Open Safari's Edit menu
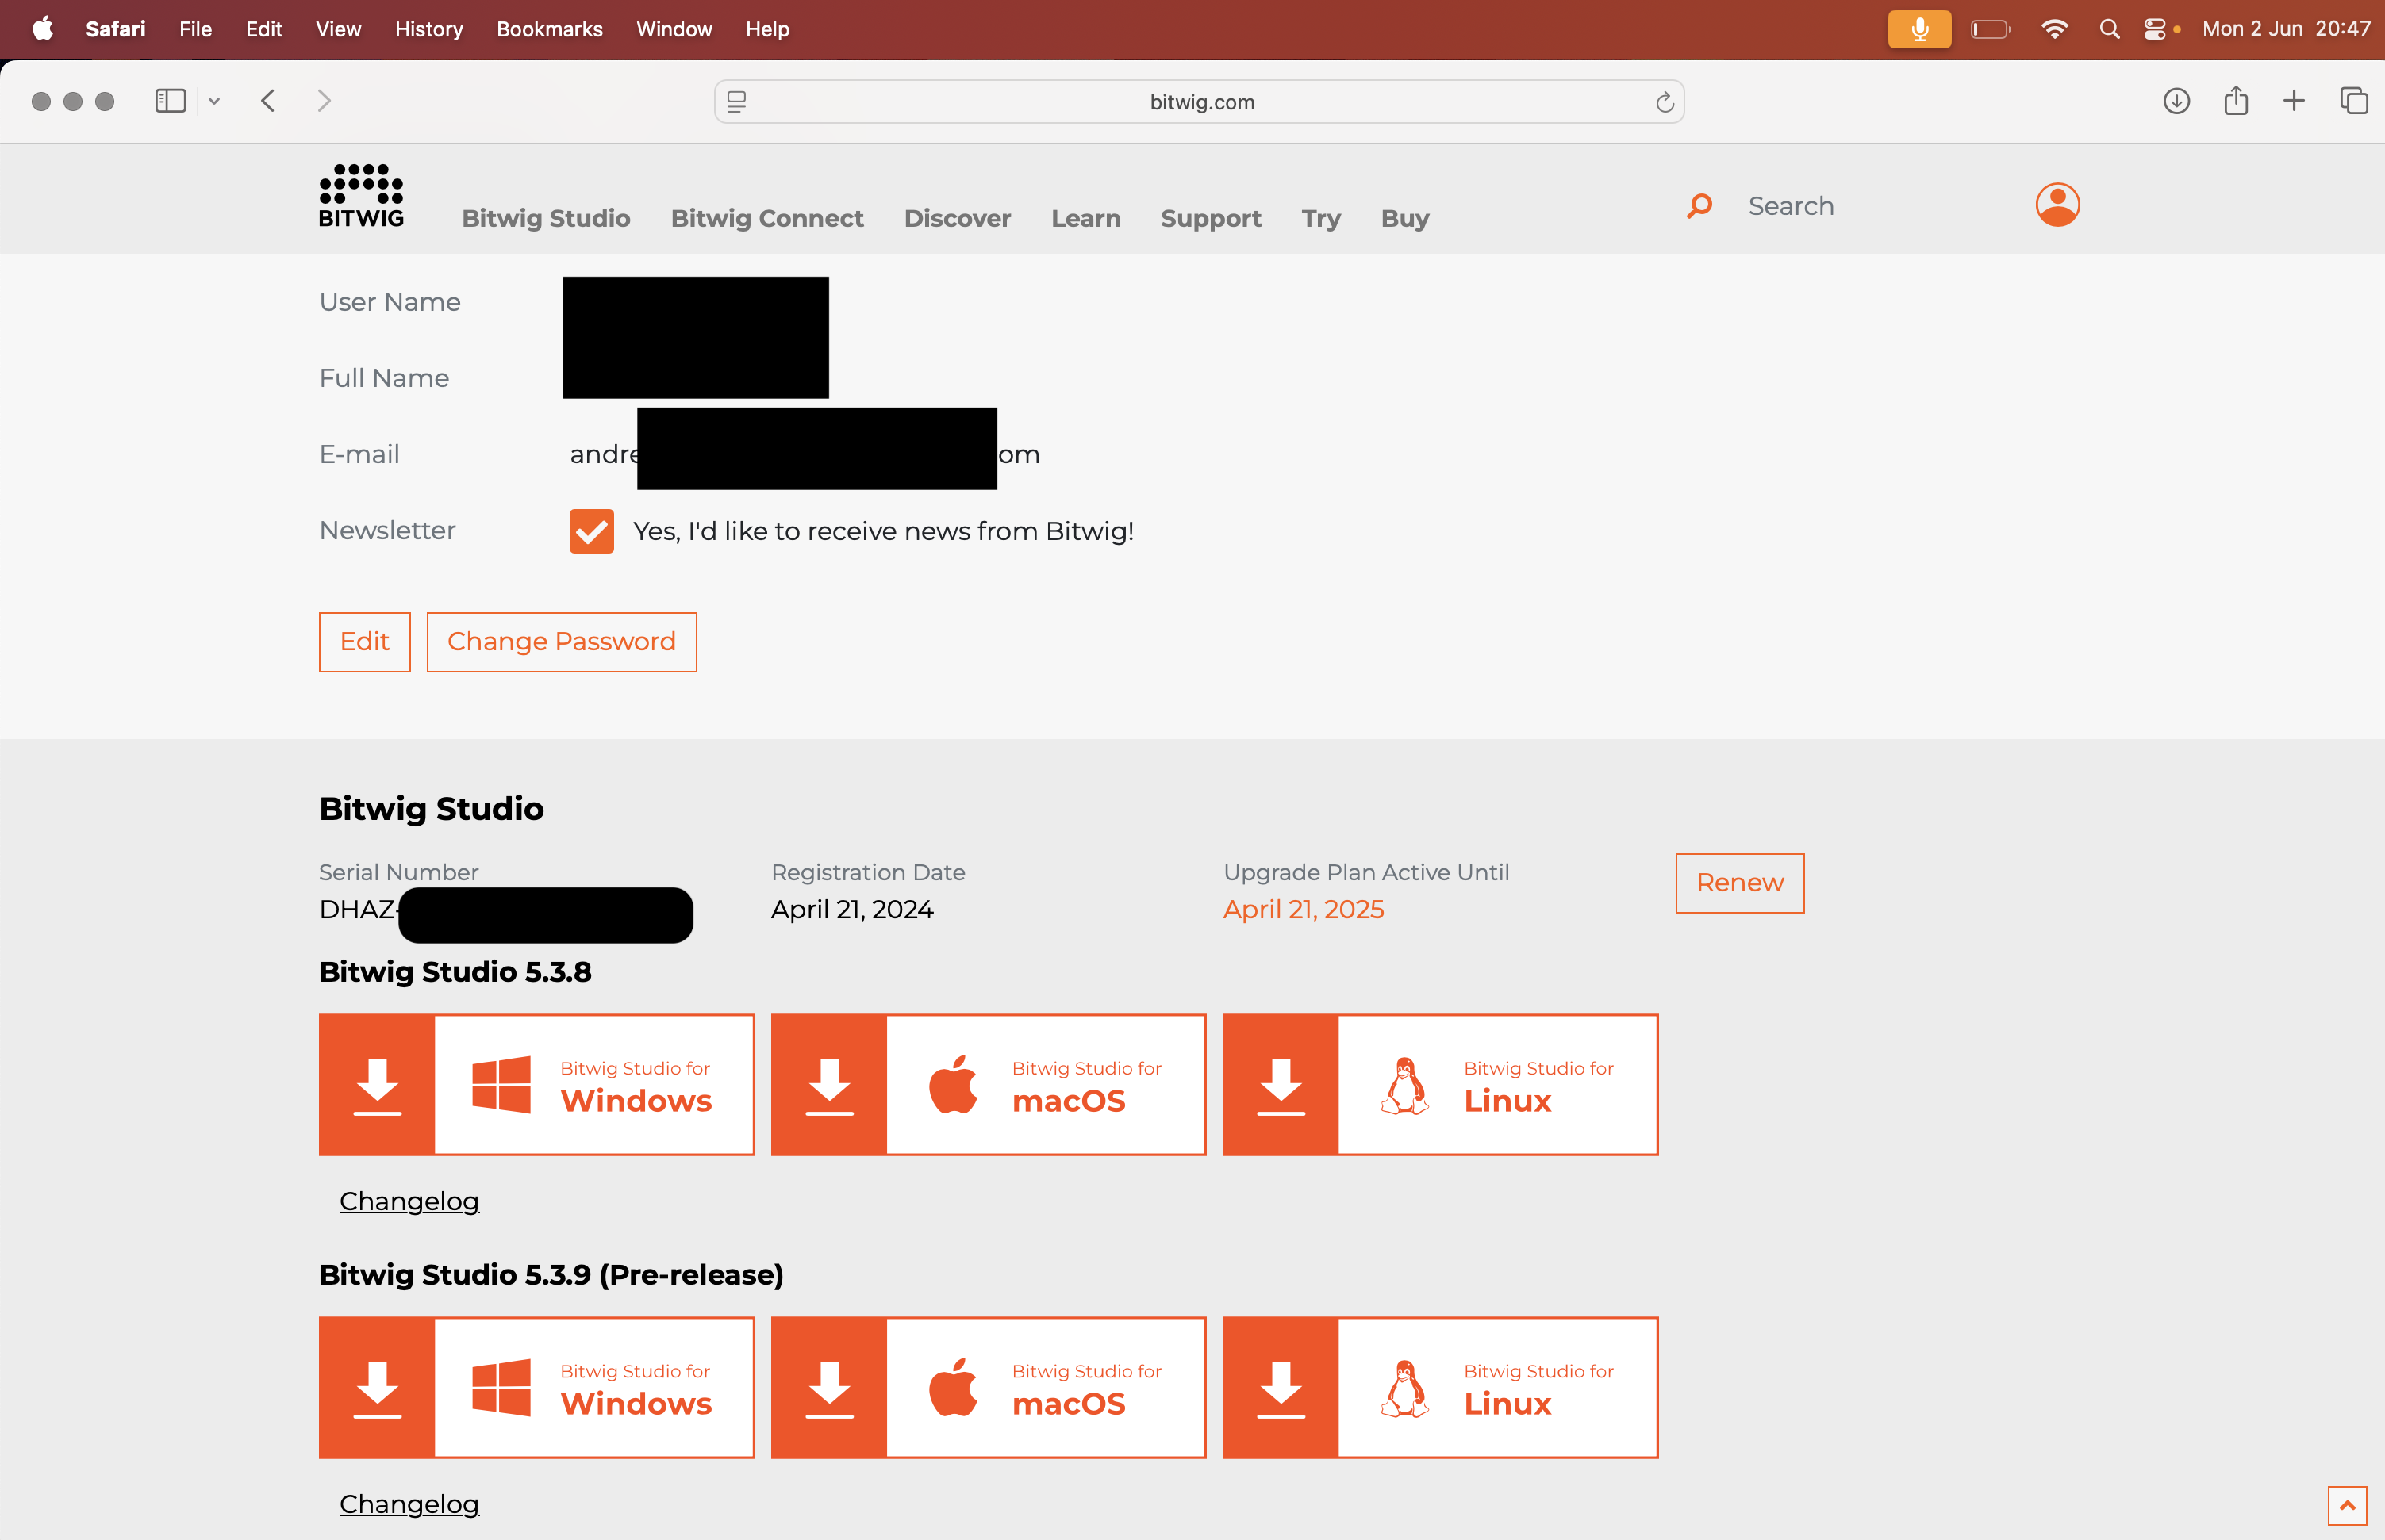The width and height of the screenshot is (2385, 1540). click(264, 29)
